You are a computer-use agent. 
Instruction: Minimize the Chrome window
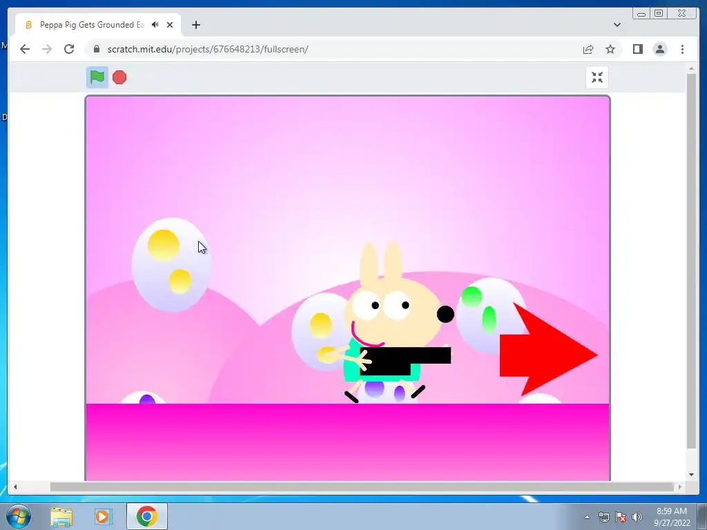coord(641,14)
